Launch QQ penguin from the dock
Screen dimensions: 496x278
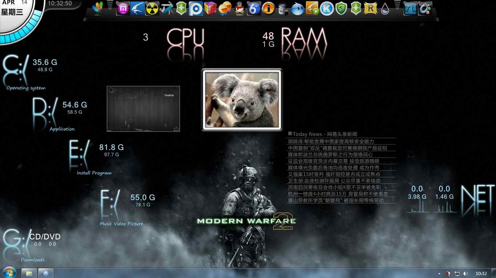pos(239,8)
